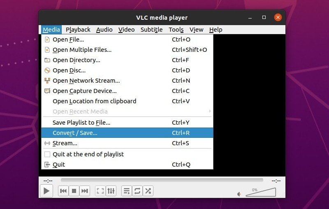Click the playback seek bar
This screenshot has width=329, height=209.
pos(162,180)
